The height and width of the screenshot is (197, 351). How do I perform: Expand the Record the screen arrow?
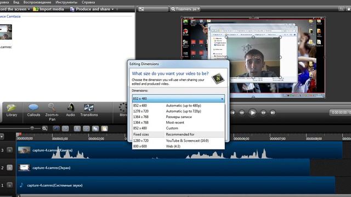coord(29,9)
